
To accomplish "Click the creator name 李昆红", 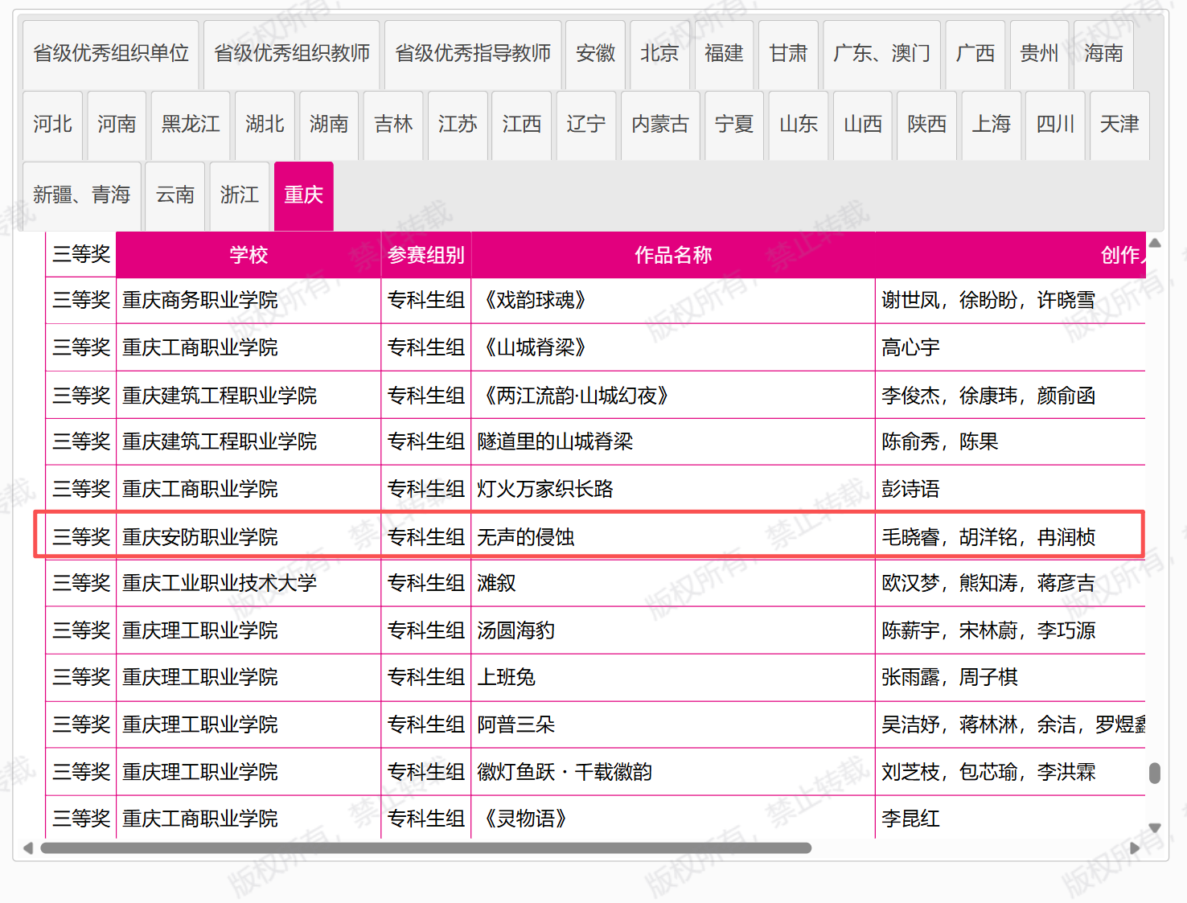I will [x=910, y=819].
